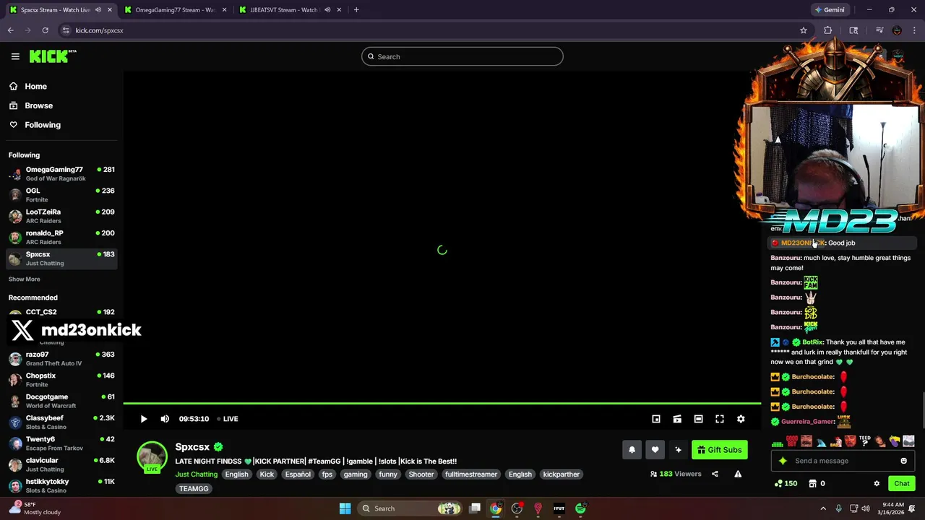Viewport: 925px width, 520px height.
Task: Click the sparkle button beside Gift Subs
Action: pos(678,450)
